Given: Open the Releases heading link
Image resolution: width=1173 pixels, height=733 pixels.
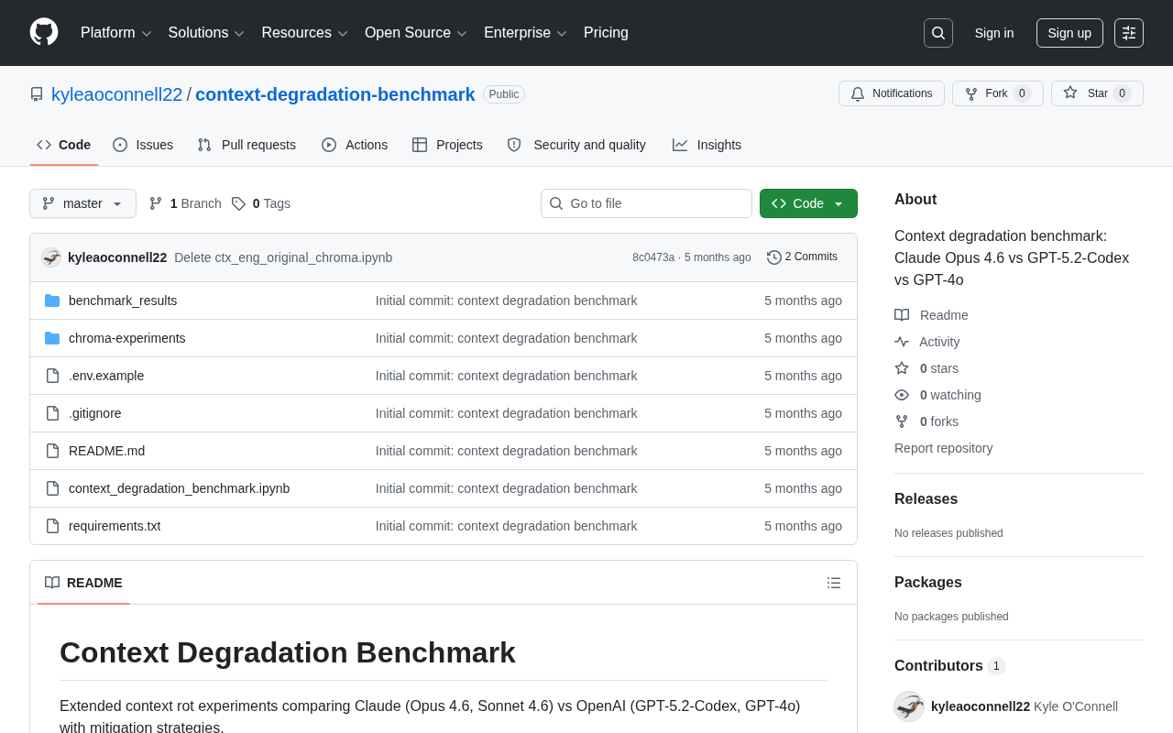Looking at the screenshot, I should click(x=926, y=499).
